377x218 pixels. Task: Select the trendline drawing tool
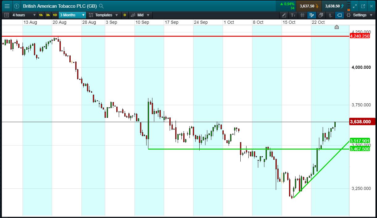pos(284,15)
